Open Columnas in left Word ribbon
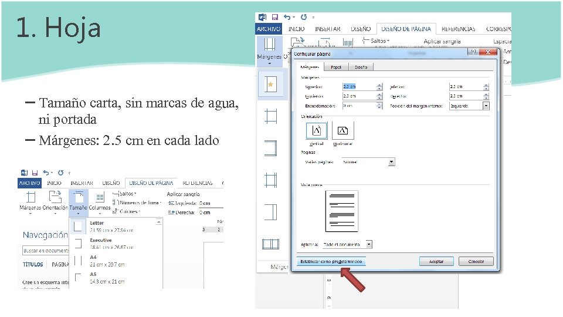The image size is (563, 317). coord(100,203)
